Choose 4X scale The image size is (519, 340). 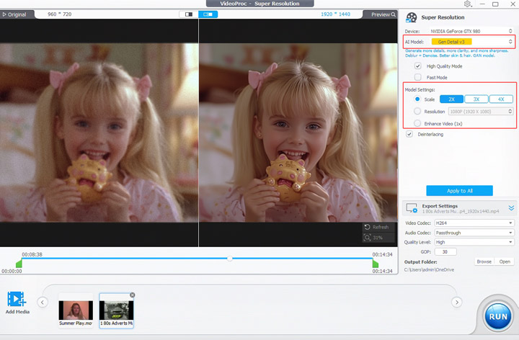[x=501, y=99]
